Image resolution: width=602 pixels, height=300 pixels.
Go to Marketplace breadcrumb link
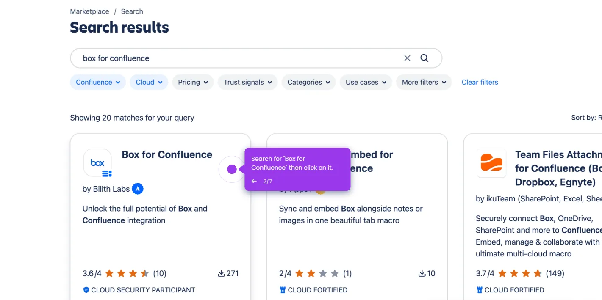click(89, 11)
